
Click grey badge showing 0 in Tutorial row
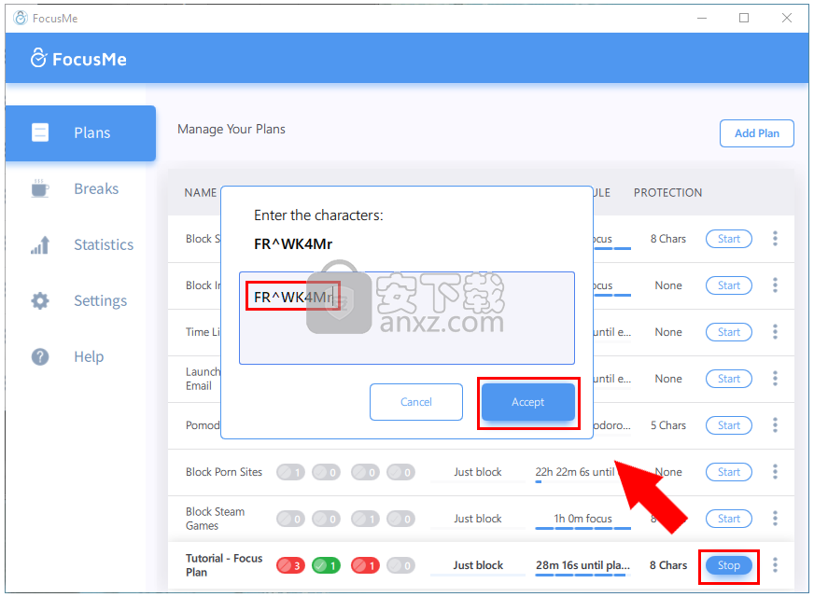coord(400,565)
